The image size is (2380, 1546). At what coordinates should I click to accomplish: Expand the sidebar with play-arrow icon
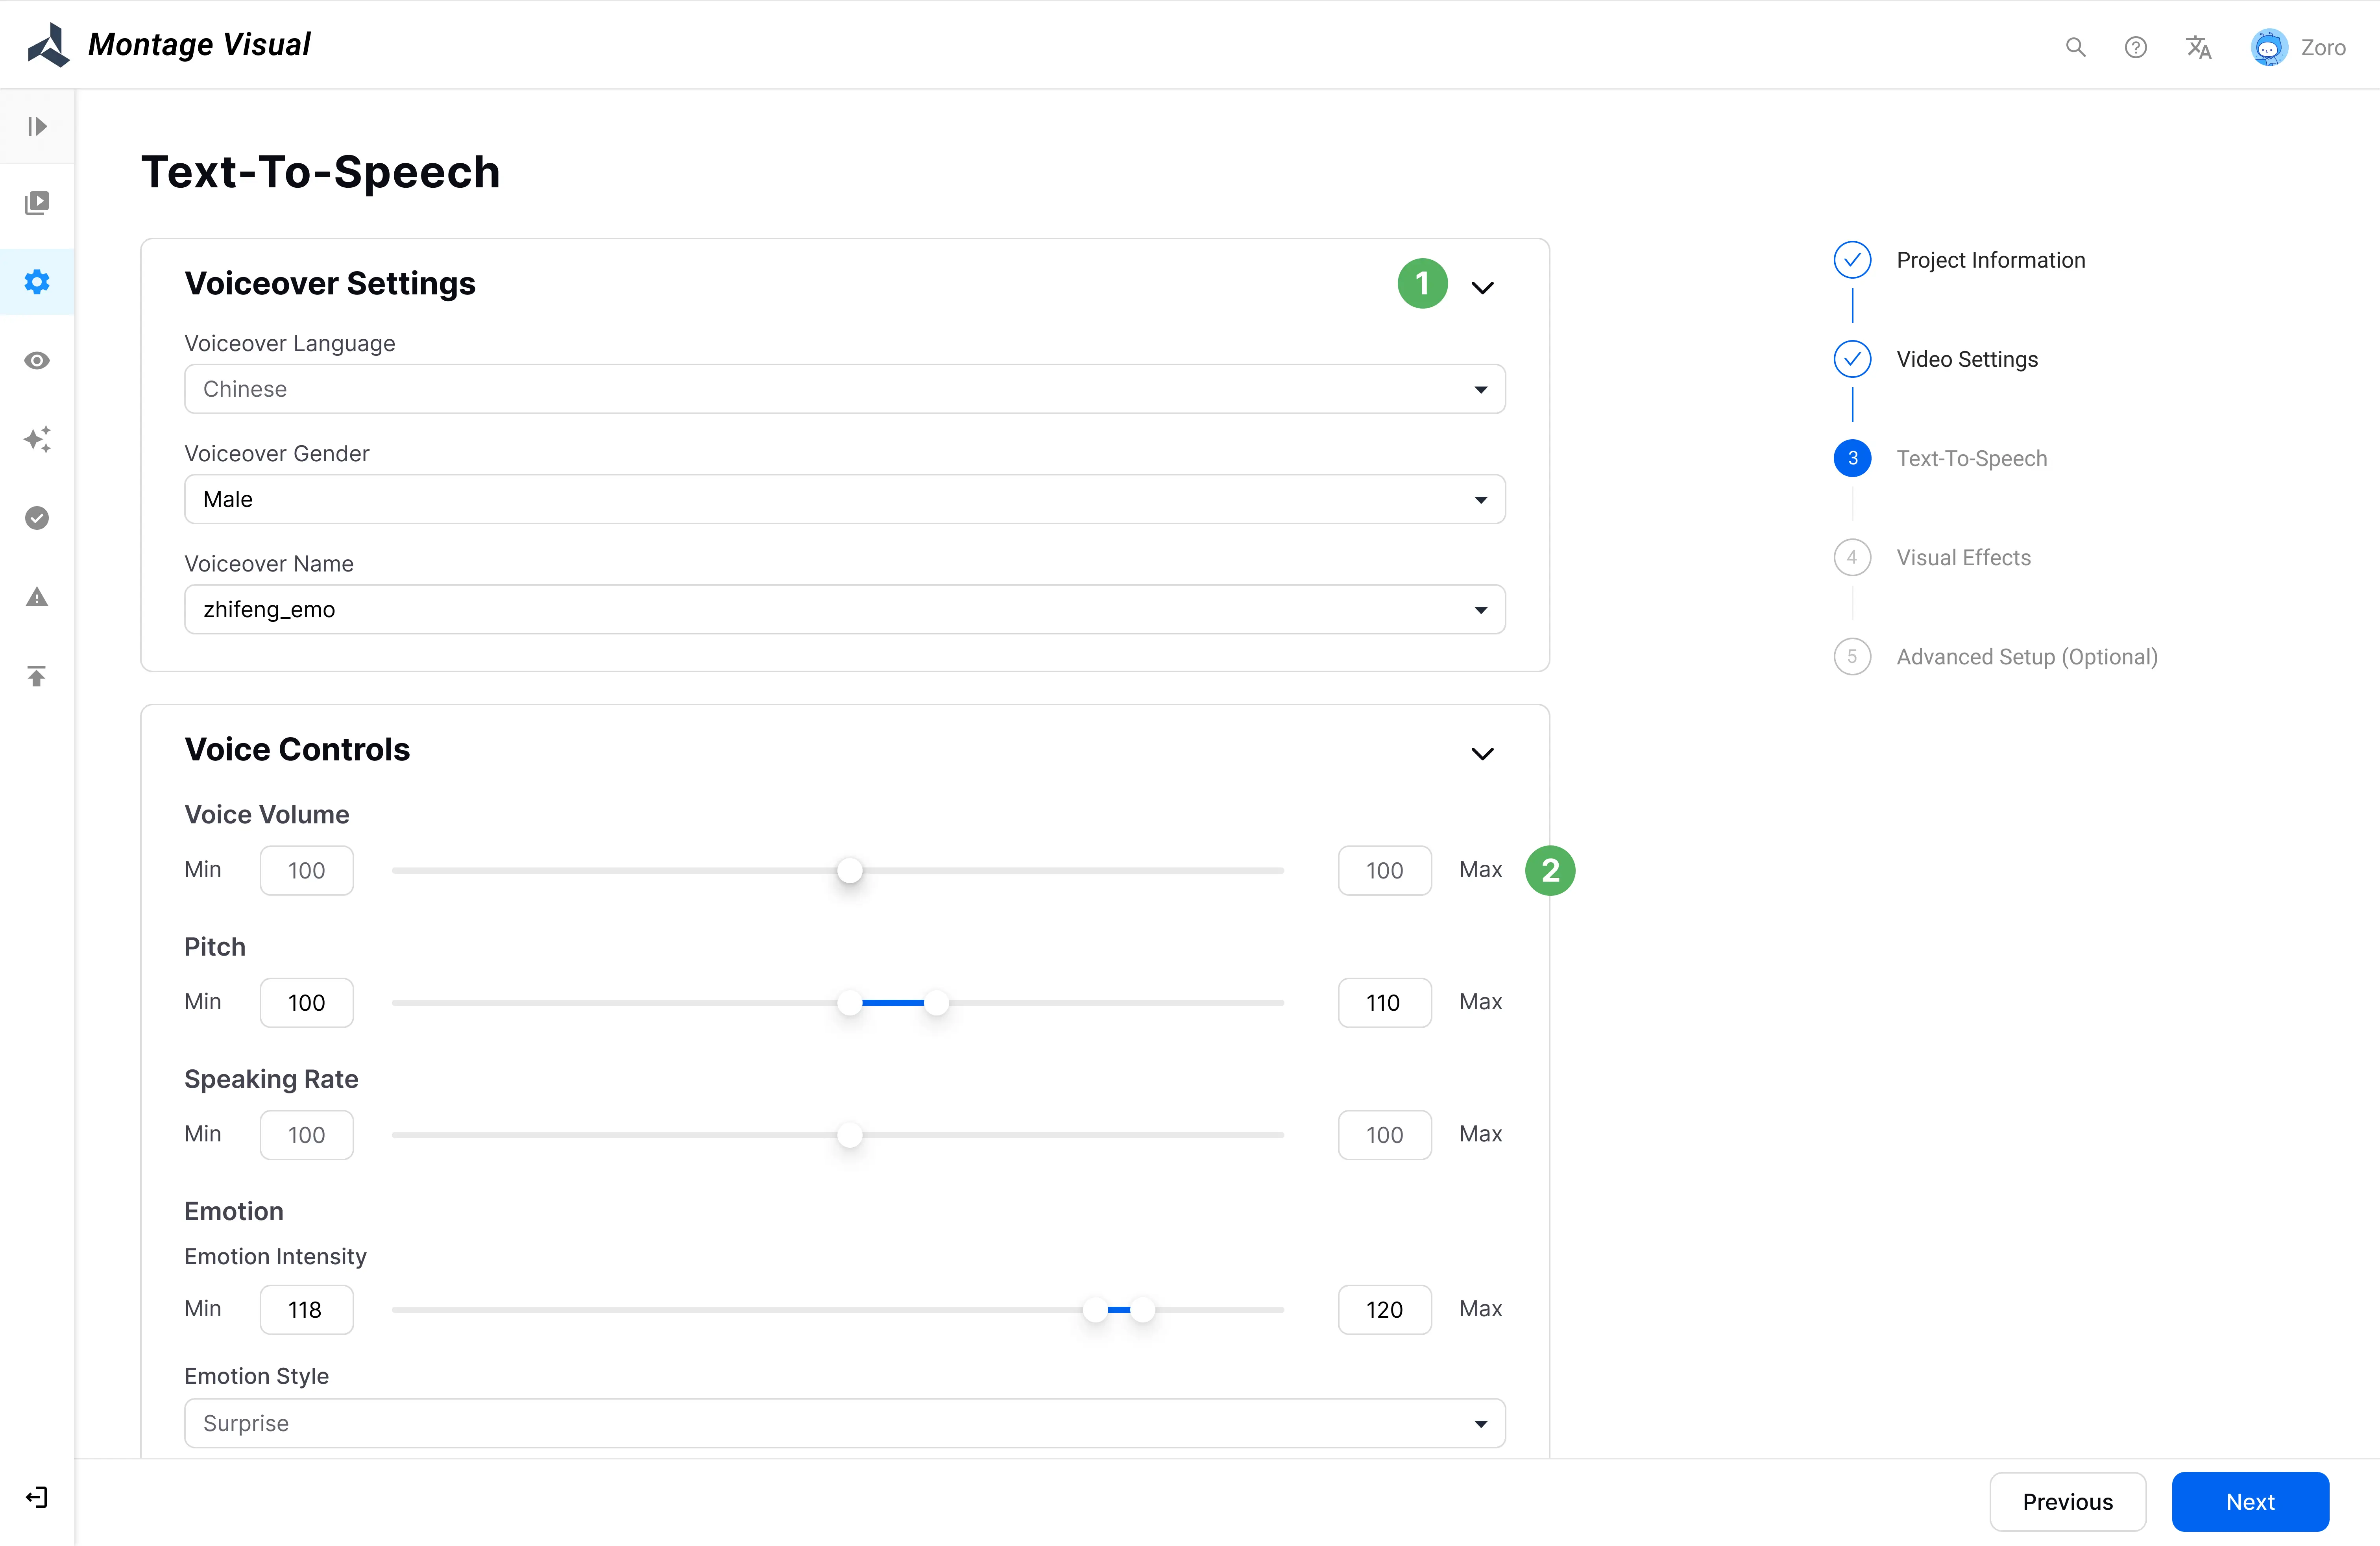(x=37, y=126)
